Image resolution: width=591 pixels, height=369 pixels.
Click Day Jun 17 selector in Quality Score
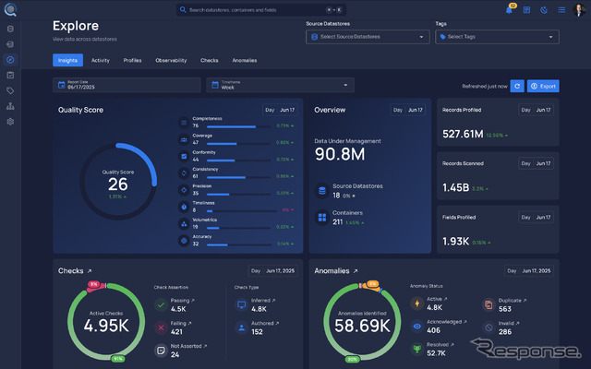[x=280, y=110]
